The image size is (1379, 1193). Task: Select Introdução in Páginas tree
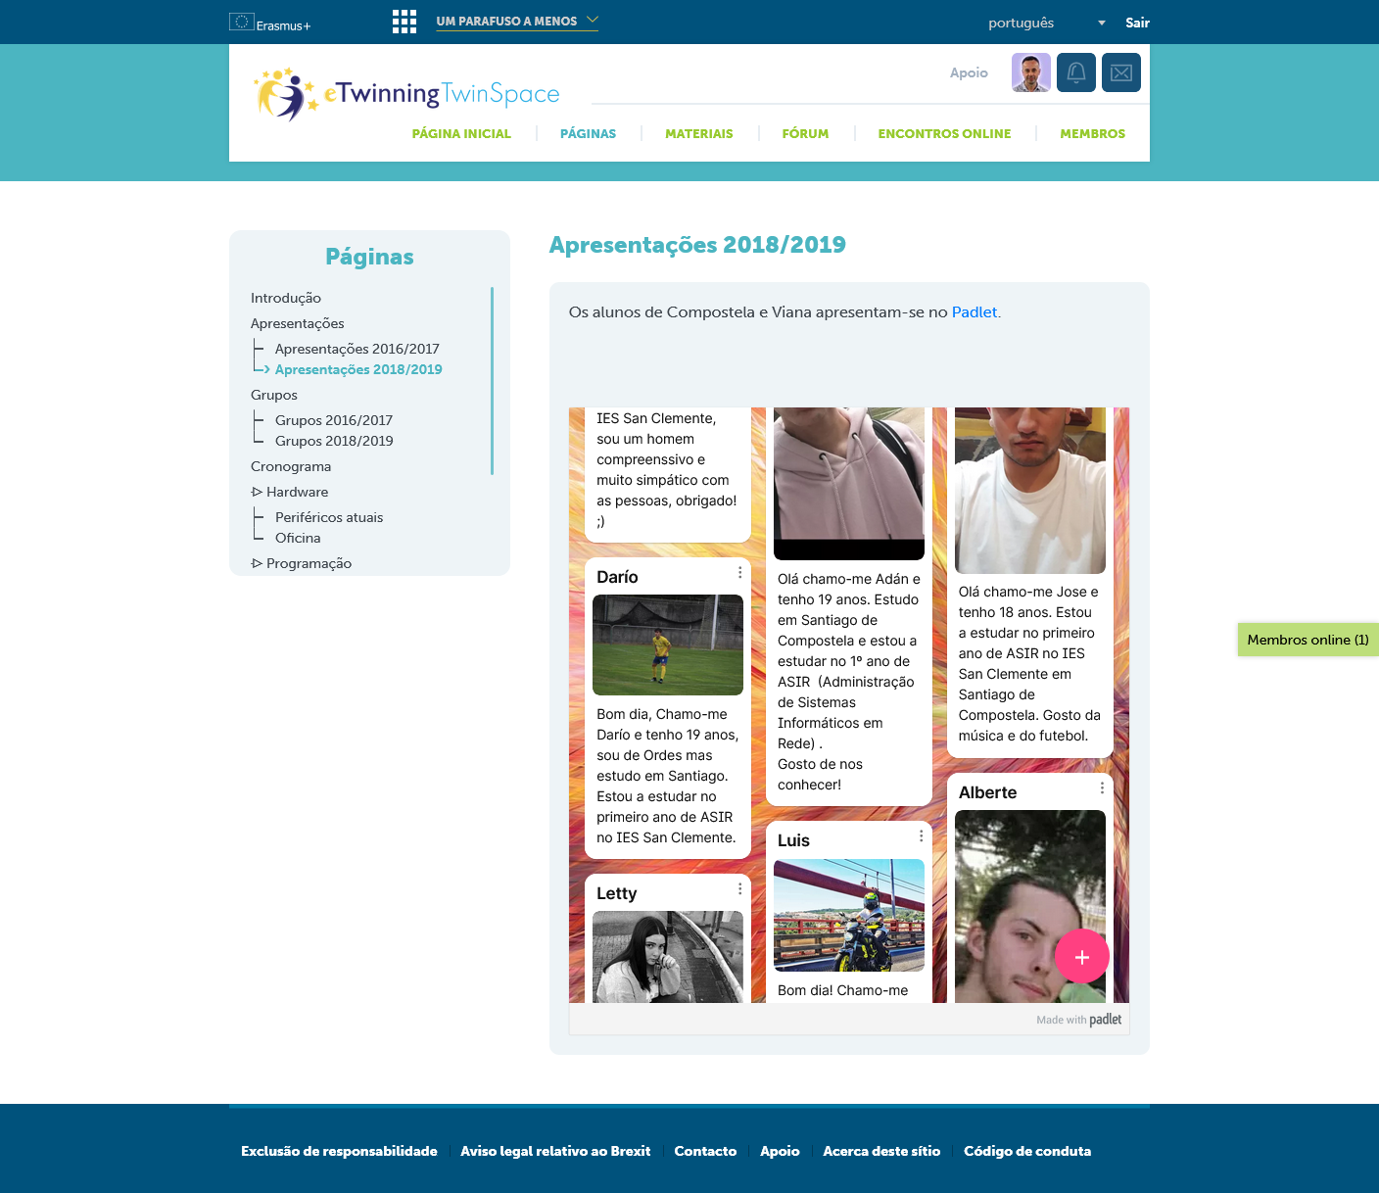coord(286,298)
